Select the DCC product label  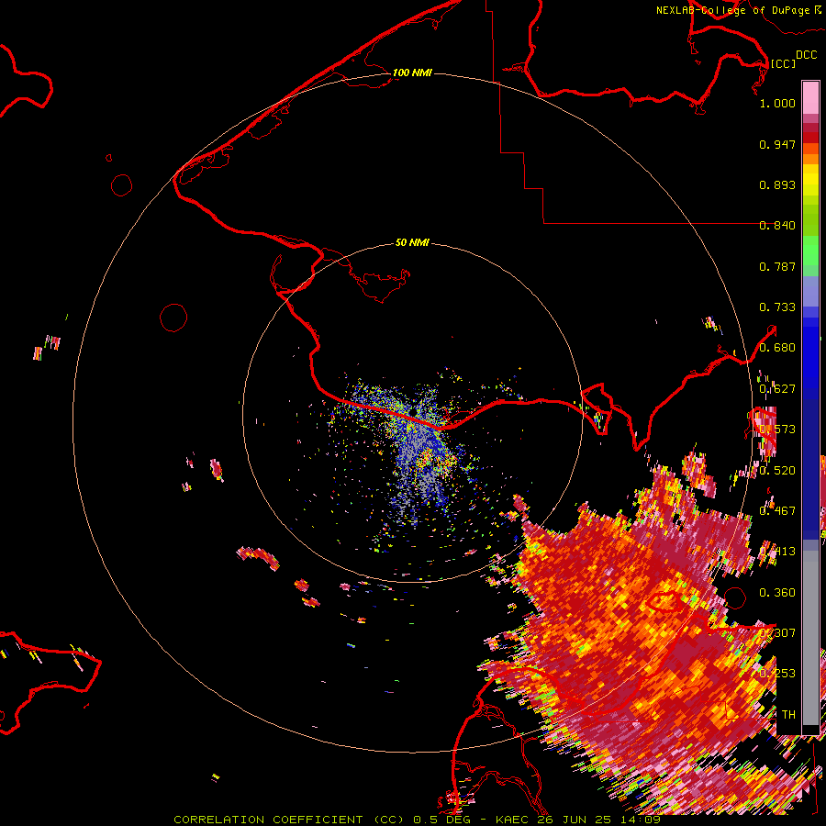[807, 55]
